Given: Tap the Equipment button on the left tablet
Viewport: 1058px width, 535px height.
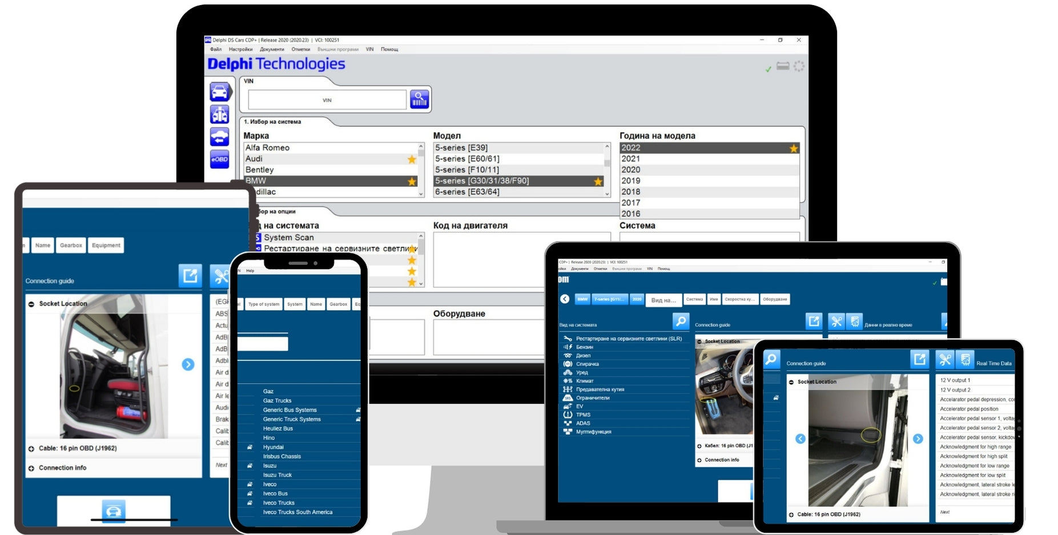Looking at the screenshot, I should (106, 246).
